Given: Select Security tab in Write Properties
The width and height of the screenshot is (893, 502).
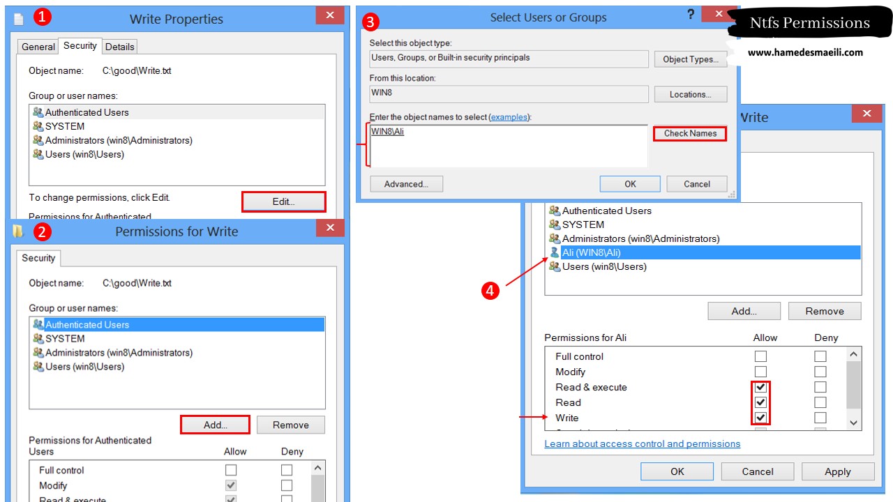Looking at the screenshot, I should pos(80,46).
